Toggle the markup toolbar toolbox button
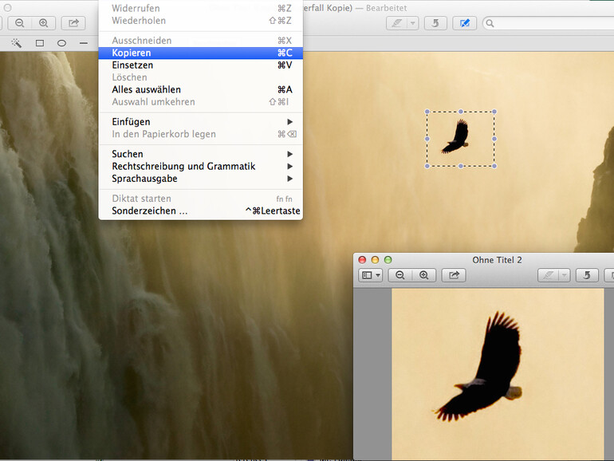This screenshot has width=614, height=461. (463, 23)
